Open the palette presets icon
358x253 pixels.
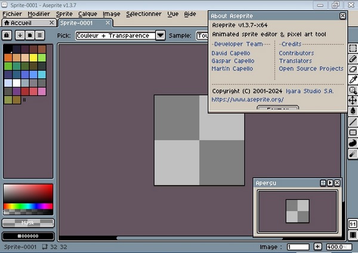pos(30,35)
